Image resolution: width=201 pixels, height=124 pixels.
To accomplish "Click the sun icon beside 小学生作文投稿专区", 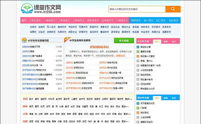I will pos(24,40).
